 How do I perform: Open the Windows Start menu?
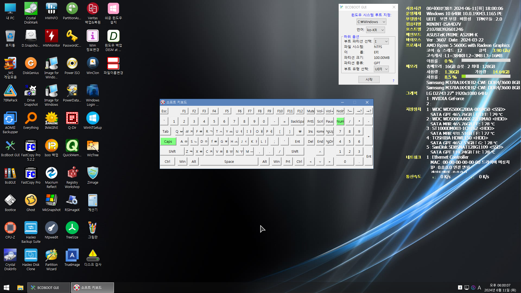[x=7, y=288]
